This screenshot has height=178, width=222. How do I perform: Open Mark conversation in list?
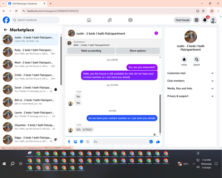click(x=30, y=65)
